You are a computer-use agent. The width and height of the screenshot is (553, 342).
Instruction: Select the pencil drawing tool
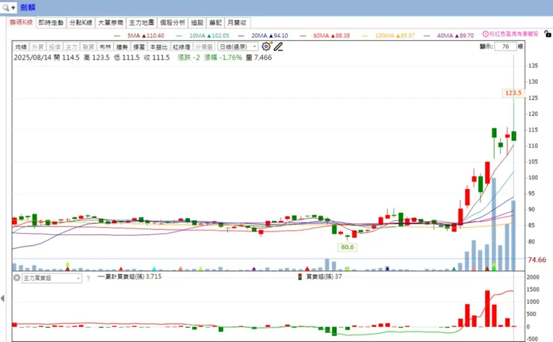click(278, 46)
